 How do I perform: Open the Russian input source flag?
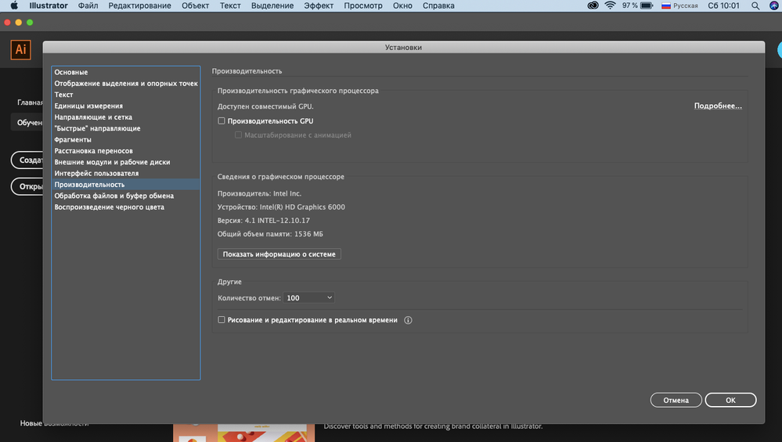666,5
